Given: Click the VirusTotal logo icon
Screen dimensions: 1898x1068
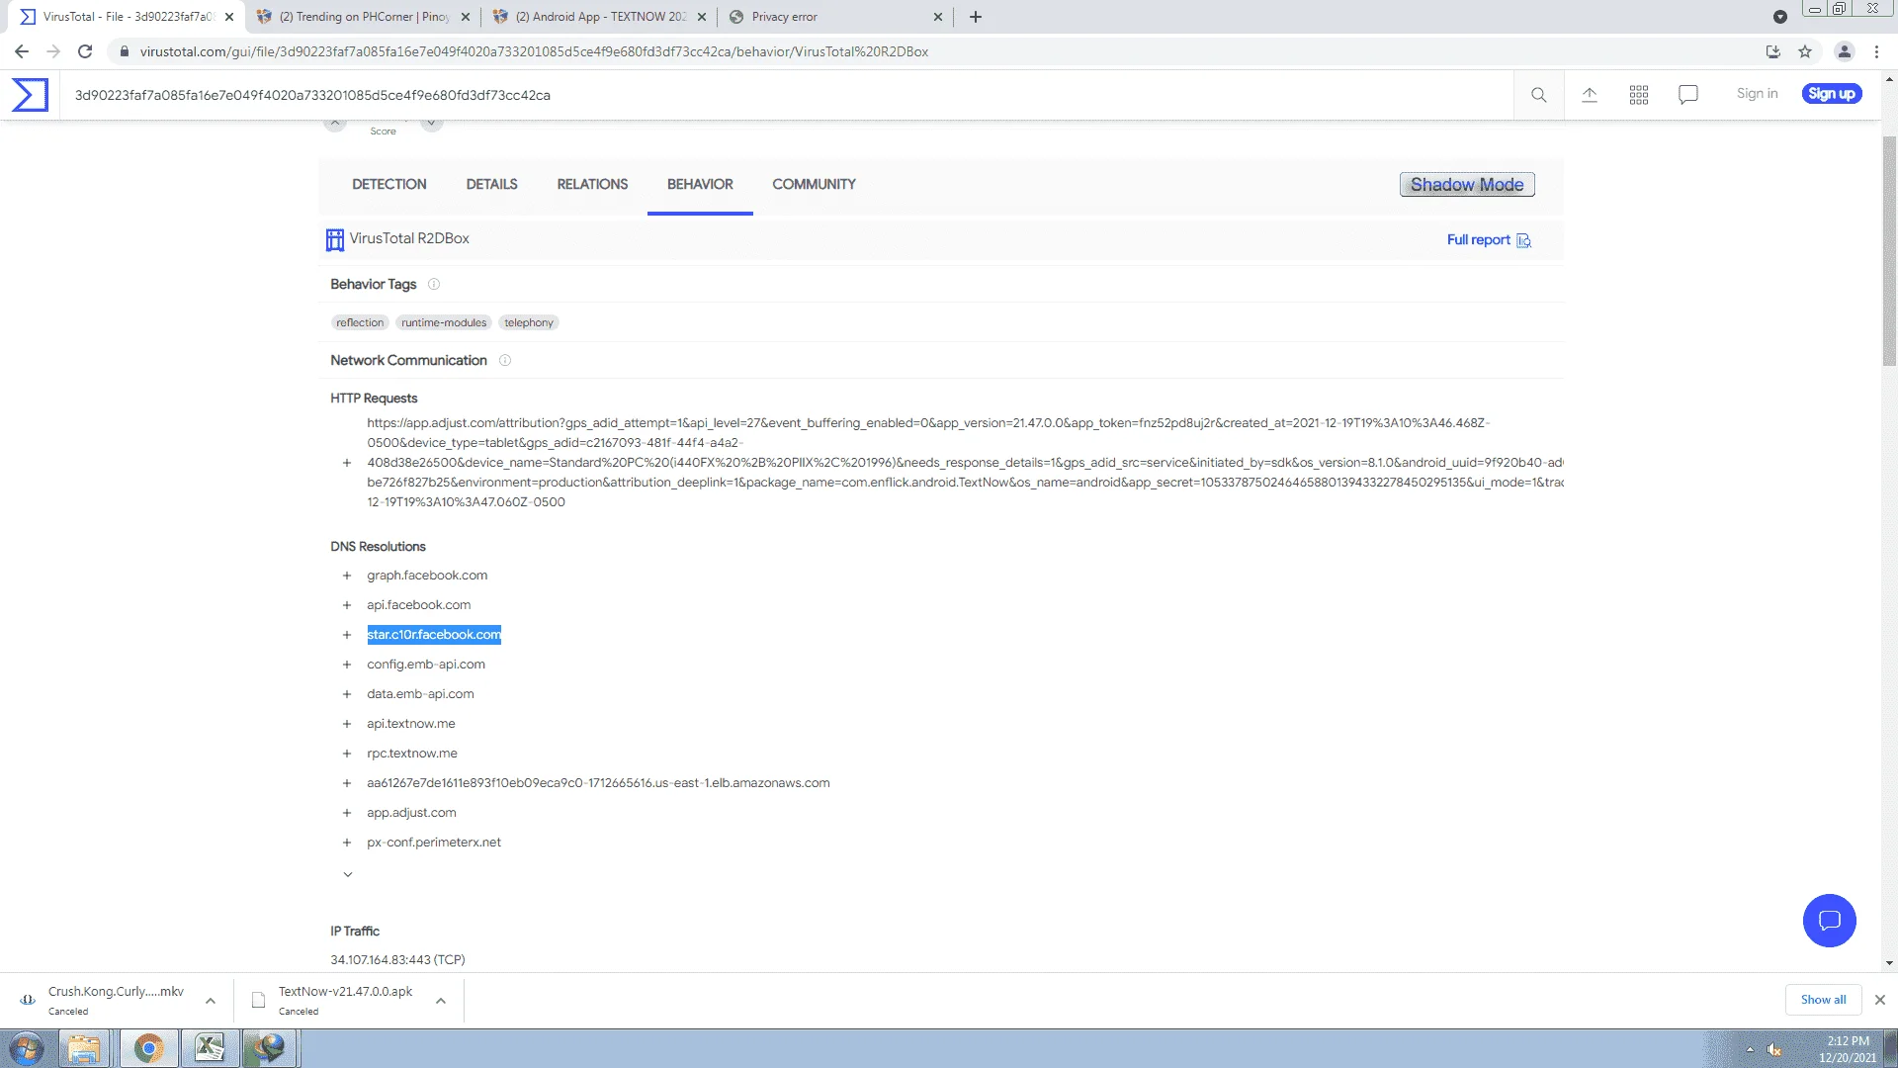Looking at the screenshot, I should coord(30,95).
